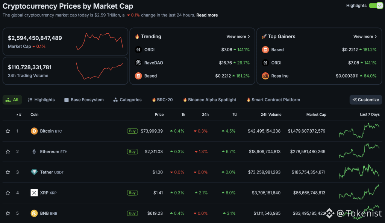Screen dimensions: 385x223
Task: Click the RaveDAO icon in Trending
Action: (138, 63)
